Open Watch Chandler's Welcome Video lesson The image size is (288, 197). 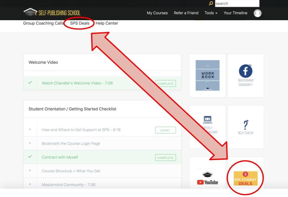(77, 83)
